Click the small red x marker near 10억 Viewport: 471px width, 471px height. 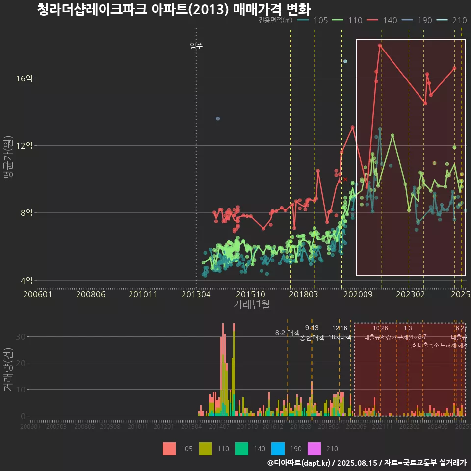(345, 179)
